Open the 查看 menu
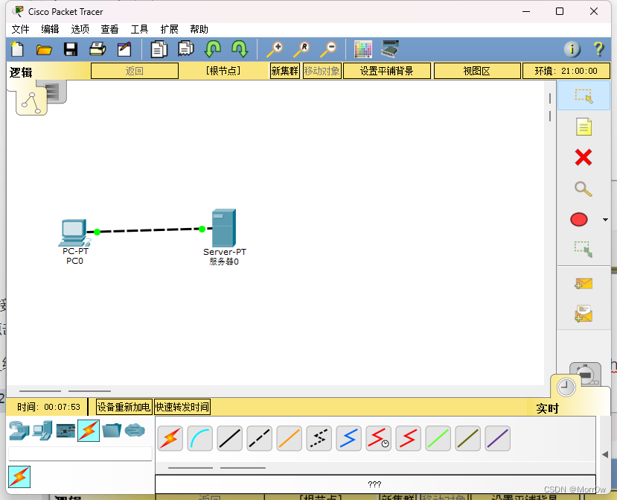 pos(109,29)
